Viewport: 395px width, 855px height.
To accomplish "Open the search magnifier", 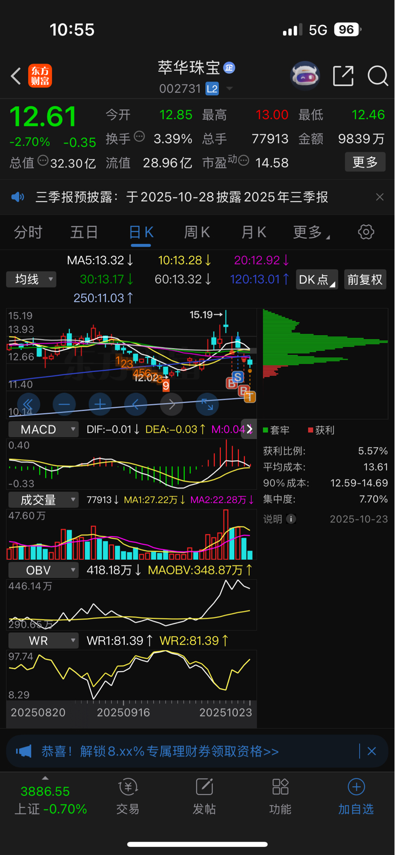I will 378,76.
